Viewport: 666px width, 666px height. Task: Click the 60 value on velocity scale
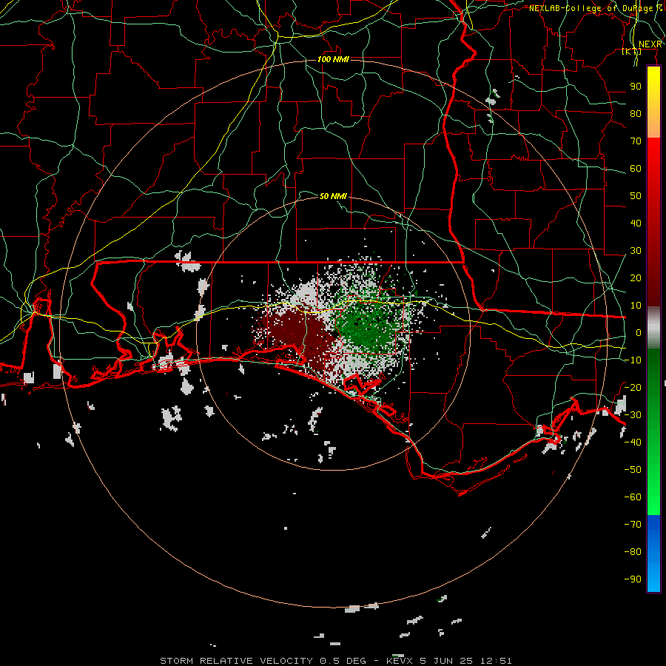tap(636, 168)
